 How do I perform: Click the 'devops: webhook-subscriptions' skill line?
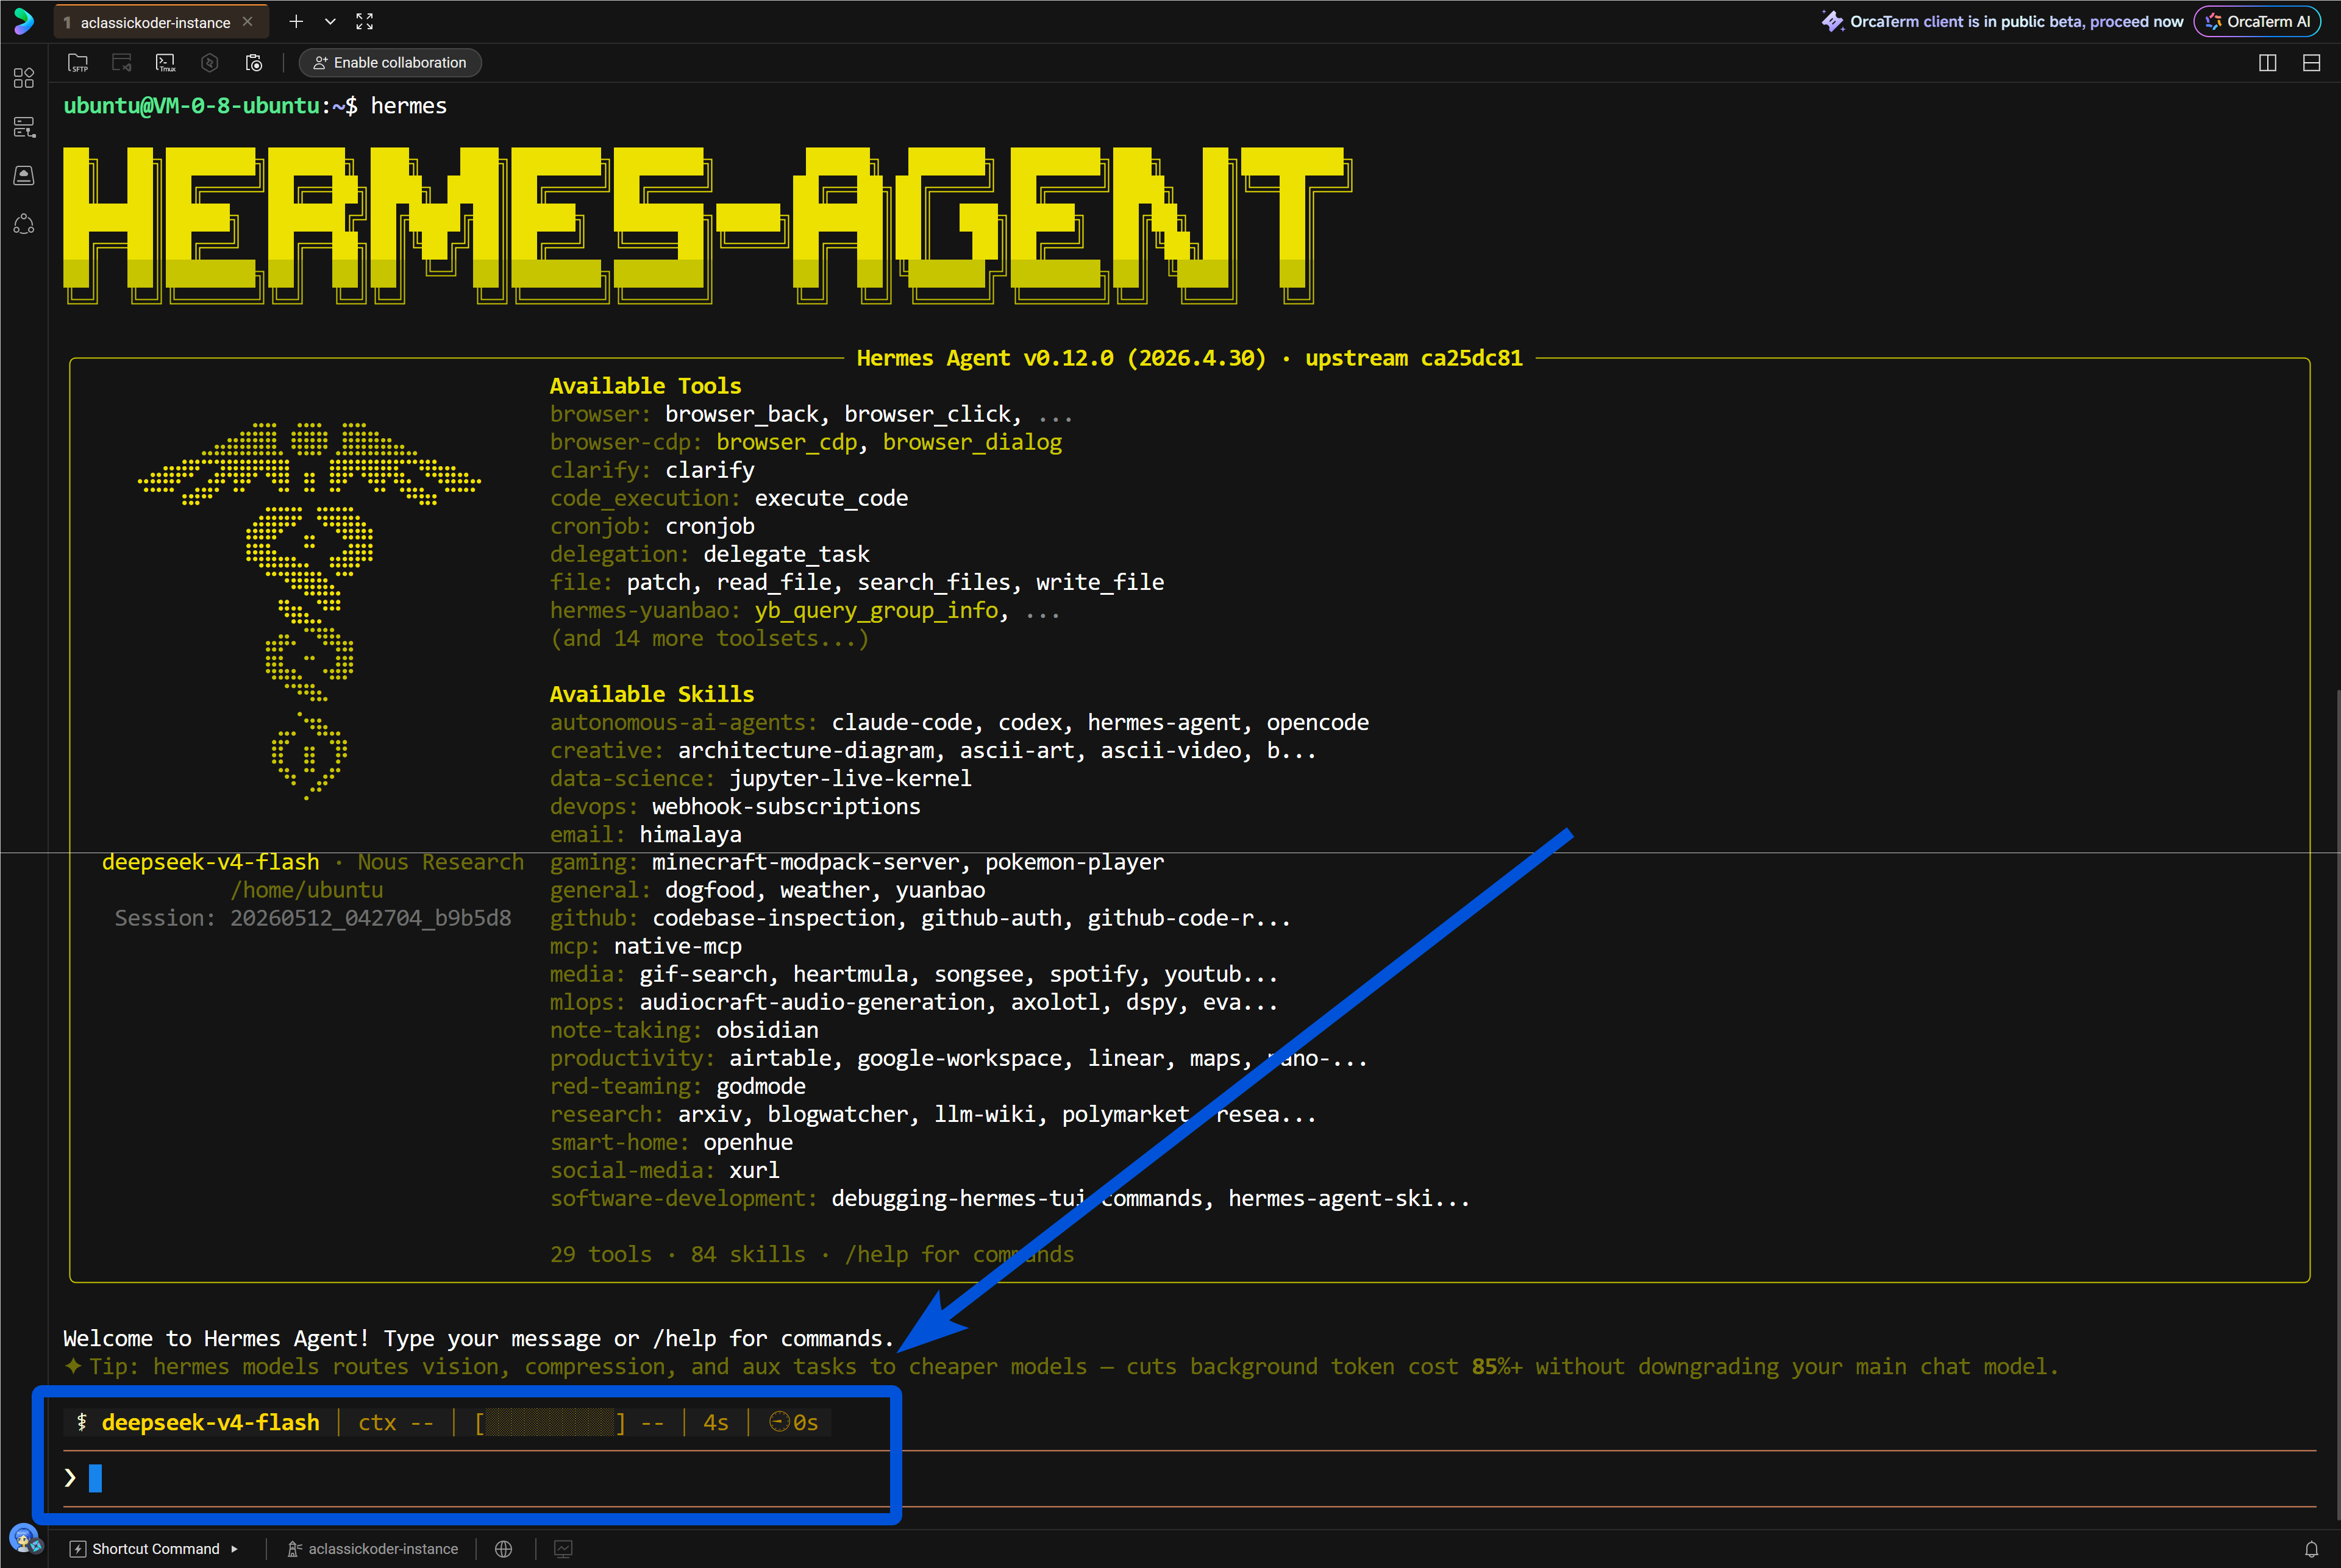(735, 806)
